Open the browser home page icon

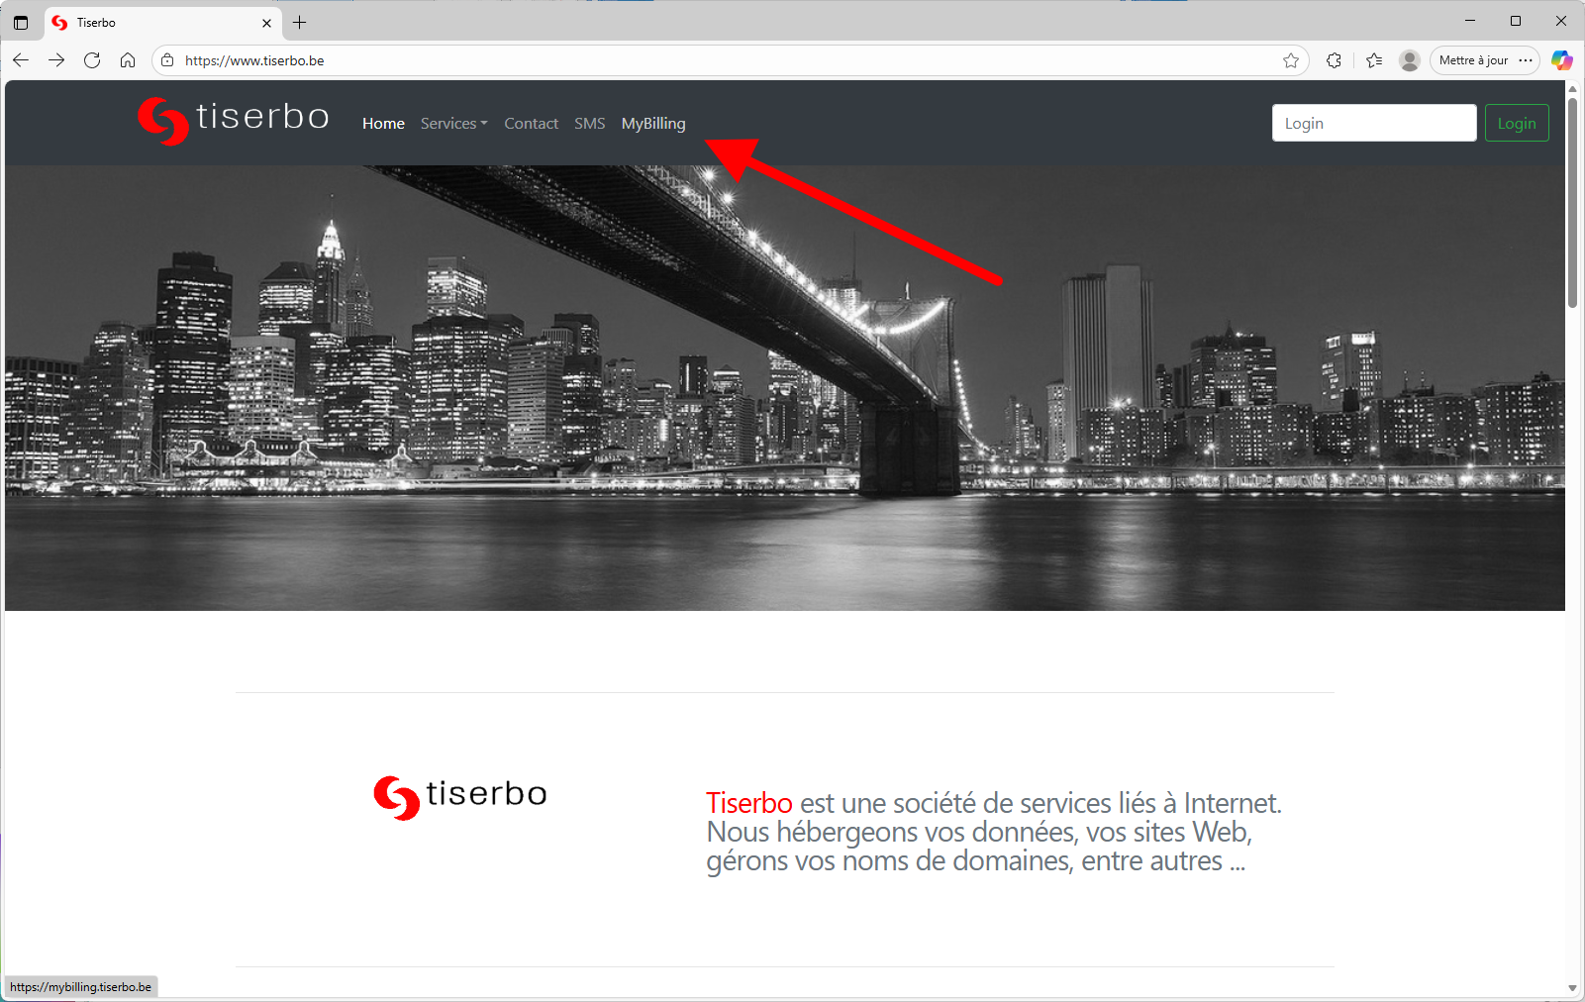[x=128, y=60]
